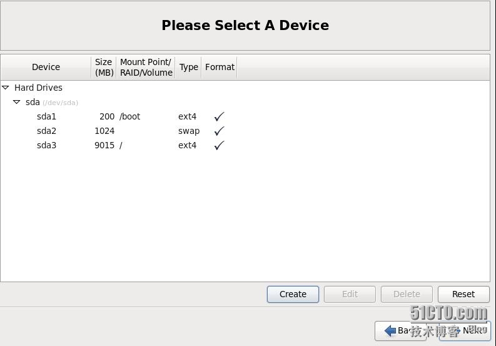This screenshot has height=346, width=496.
Task: Click the format checkmark for sda1
Action: point(219,116)
